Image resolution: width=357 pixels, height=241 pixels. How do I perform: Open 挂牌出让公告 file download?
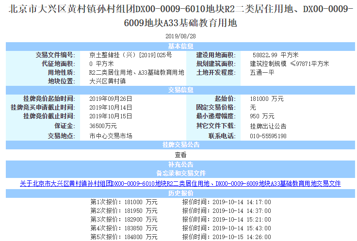(x=268, y=126)
